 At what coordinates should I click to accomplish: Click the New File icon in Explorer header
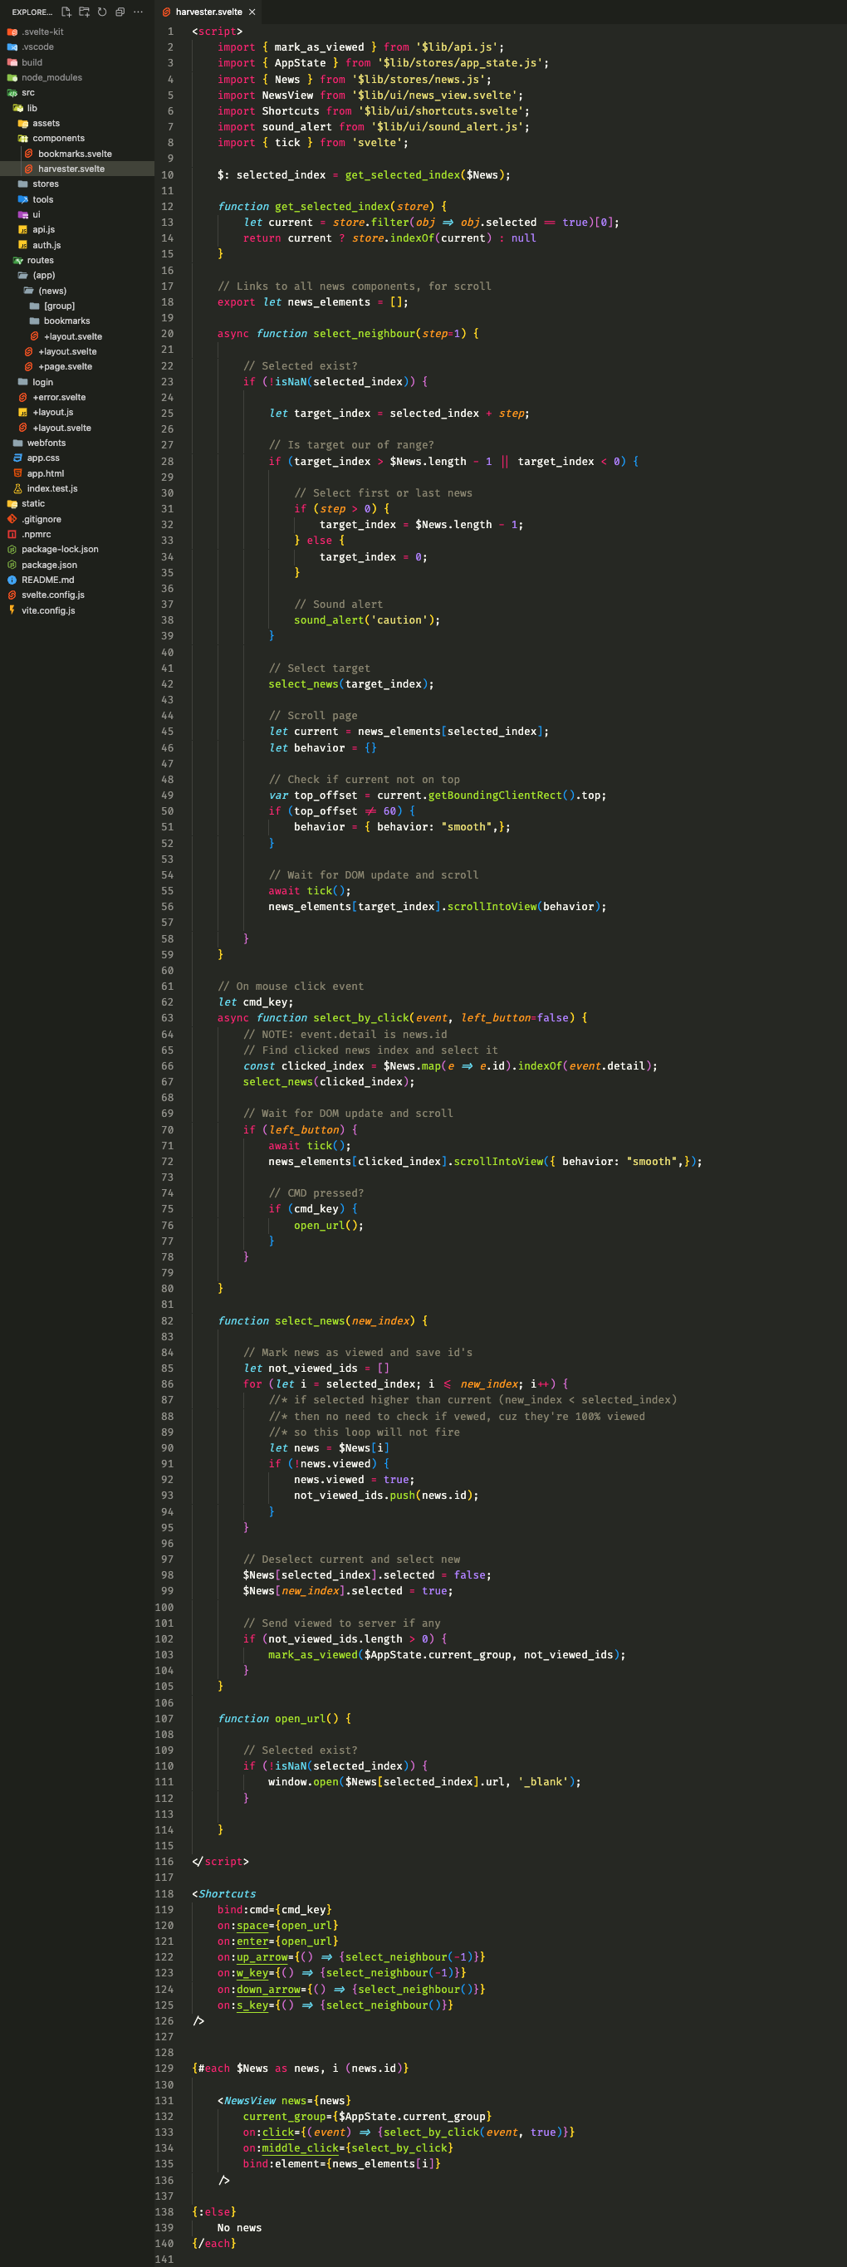pyautogui.click(x=66, y=12)
